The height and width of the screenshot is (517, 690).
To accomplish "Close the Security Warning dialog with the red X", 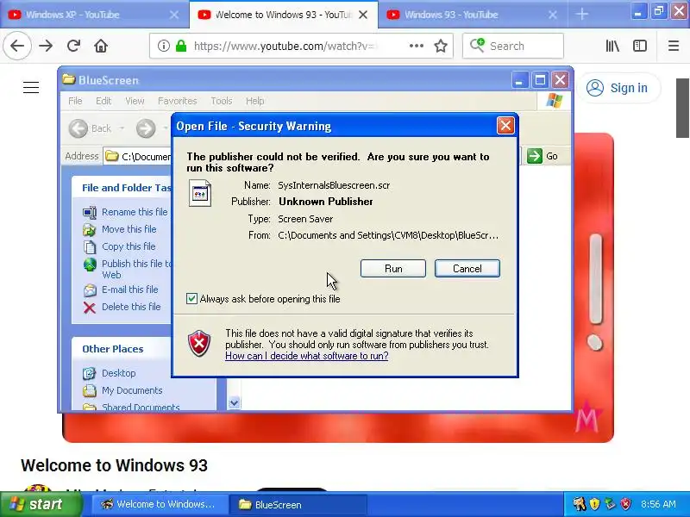I will [505, 126].
